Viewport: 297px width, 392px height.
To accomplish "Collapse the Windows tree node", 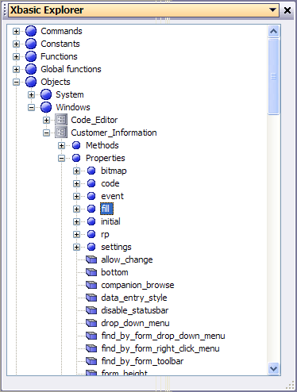I will [31, 107].
